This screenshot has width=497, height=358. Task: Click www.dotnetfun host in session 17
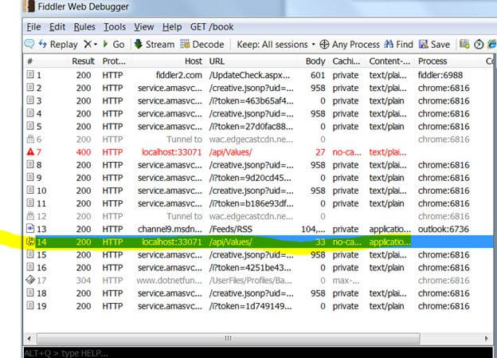coord(170,281)
